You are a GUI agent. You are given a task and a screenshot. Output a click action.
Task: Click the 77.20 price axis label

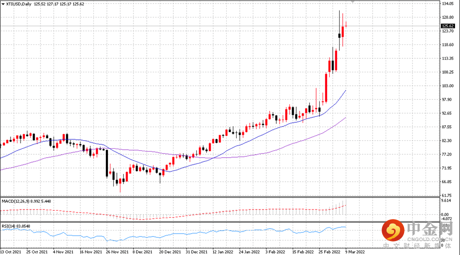(447, 155)
